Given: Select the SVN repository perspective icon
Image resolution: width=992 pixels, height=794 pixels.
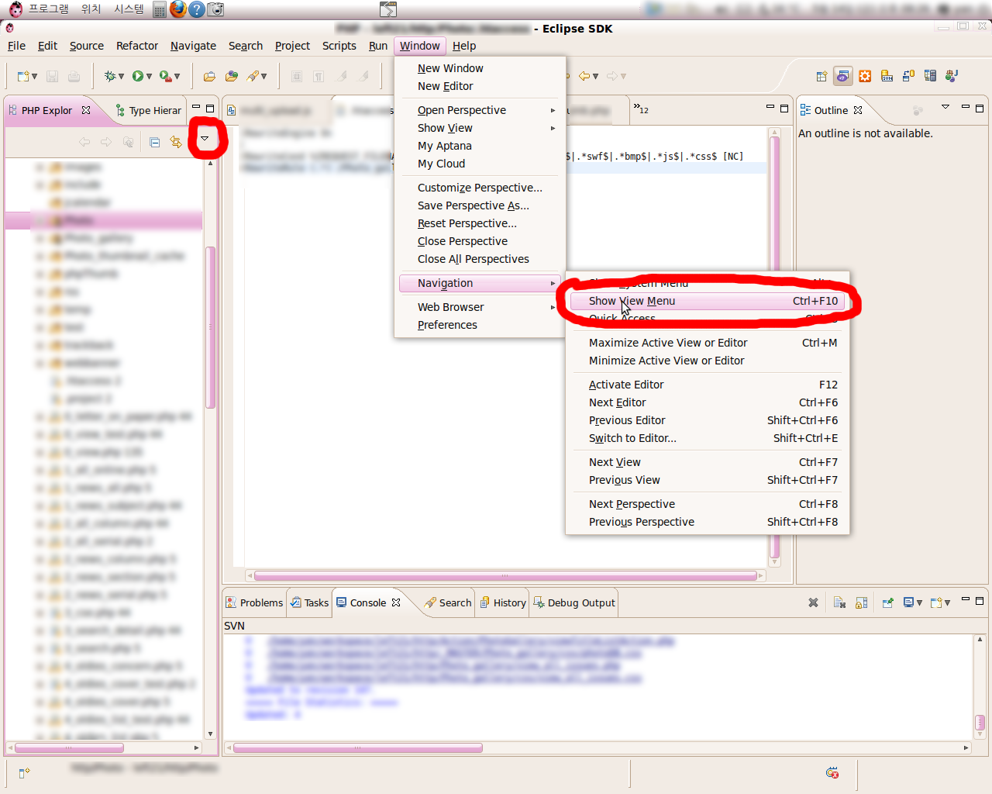Looking at the screenshot, I should click(x=887, y=76).
